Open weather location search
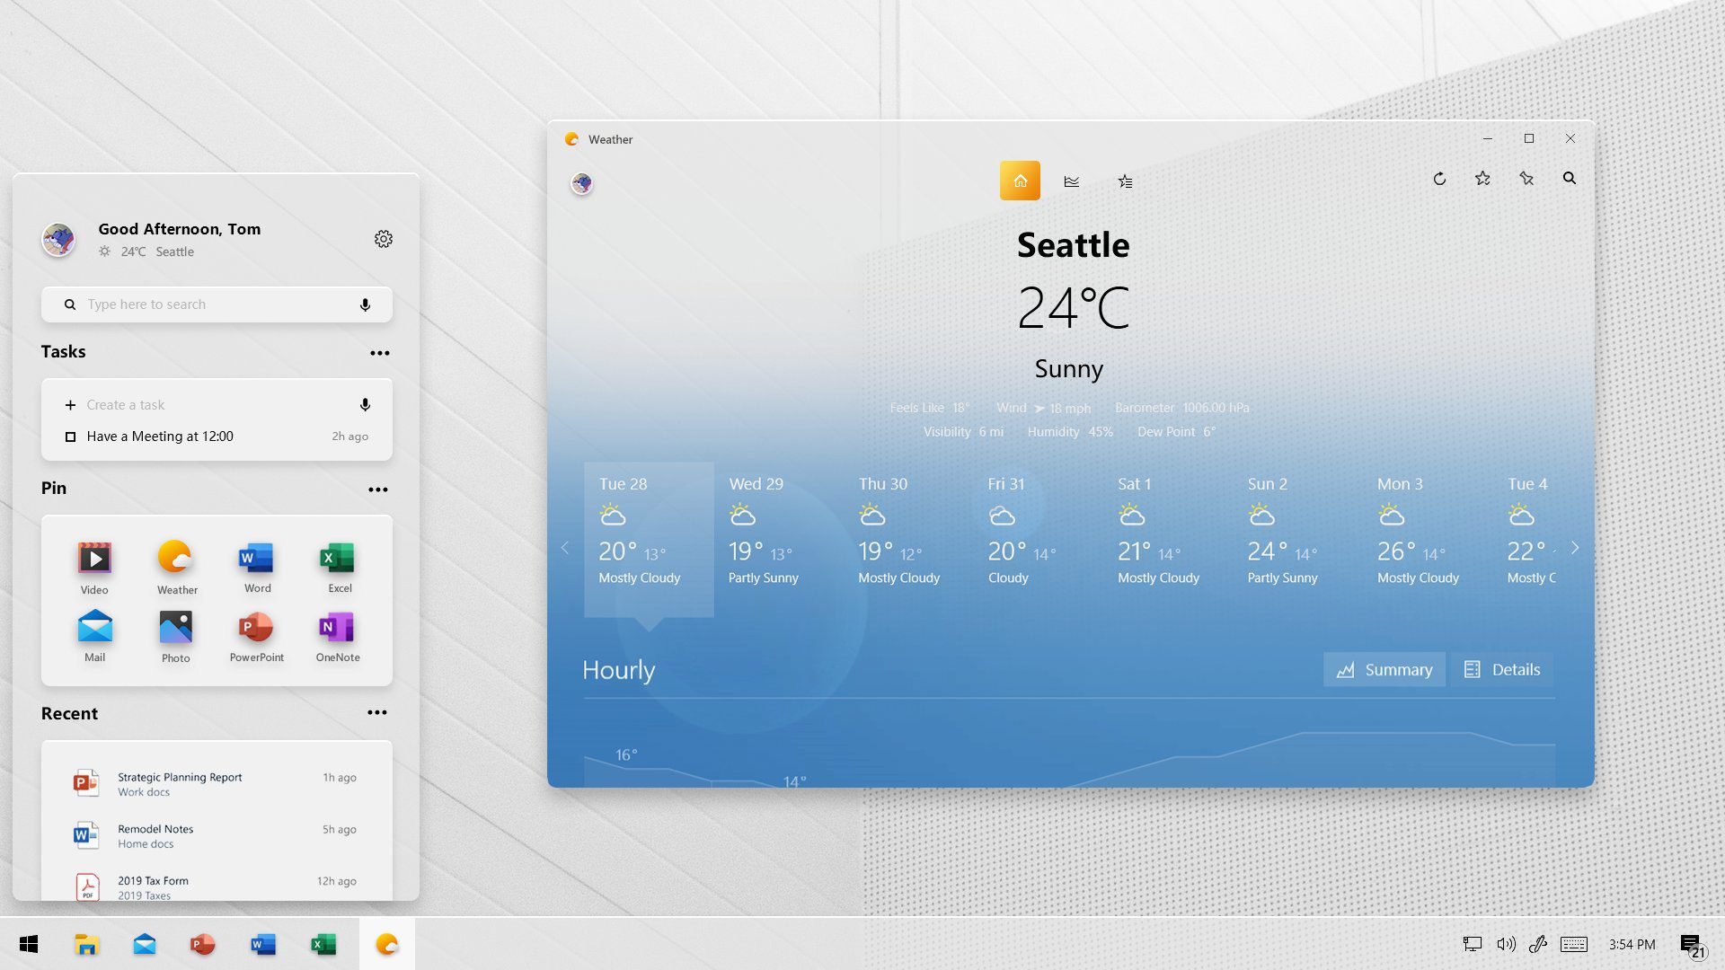The height and width of the screenshot is (970, 1725). click(x=1570, y=179)
